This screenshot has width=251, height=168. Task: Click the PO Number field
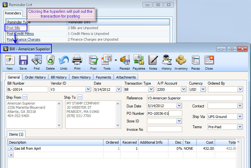165,113
